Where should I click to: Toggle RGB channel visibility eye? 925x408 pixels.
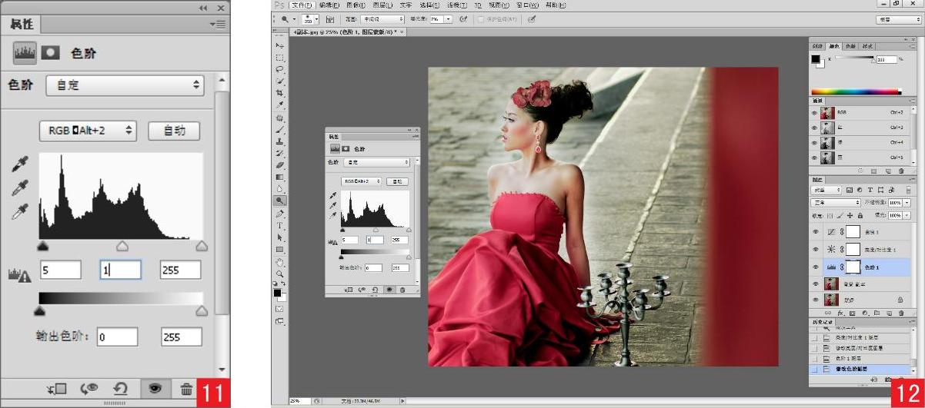pos(815,112)
